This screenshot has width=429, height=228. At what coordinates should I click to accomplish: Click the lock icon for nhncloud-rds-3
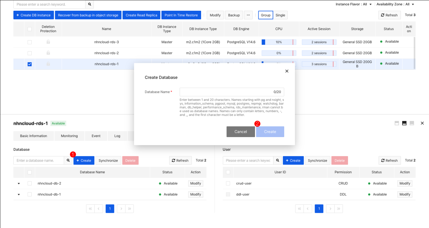click(x=48, y=42)
